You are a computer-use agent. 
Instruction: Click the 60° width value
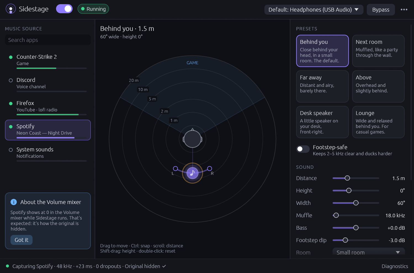click(x=401, y=203)
